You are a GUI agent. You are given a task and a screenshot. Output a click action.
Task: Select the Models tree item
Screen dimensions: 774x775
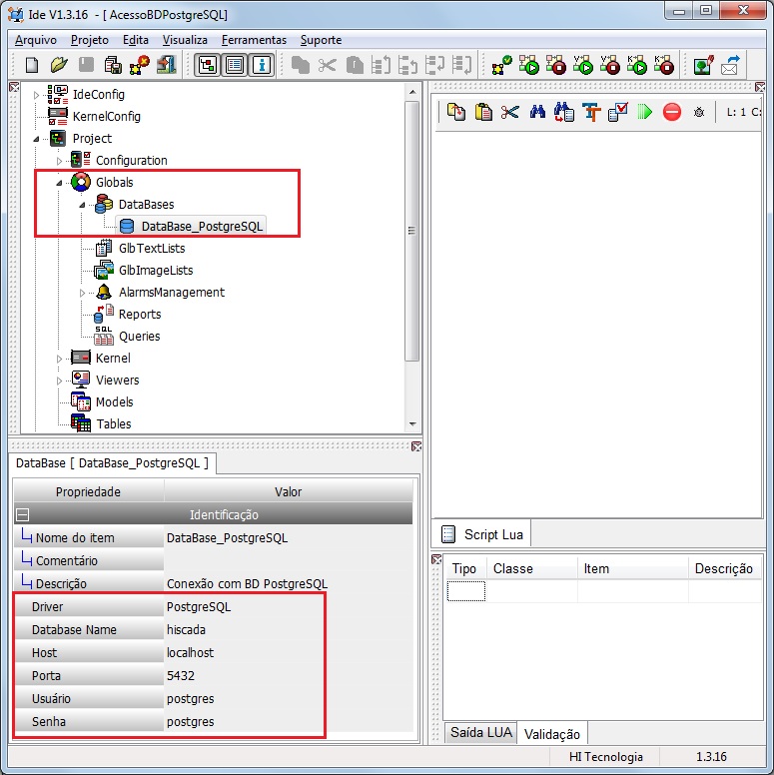point(114,402)
